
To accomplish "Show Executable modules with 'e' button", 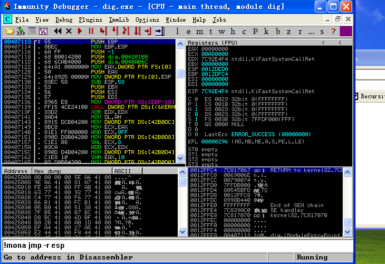I will [x=188, y=31].
